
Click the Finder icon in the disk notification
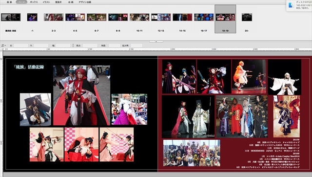tap(292, 5)
